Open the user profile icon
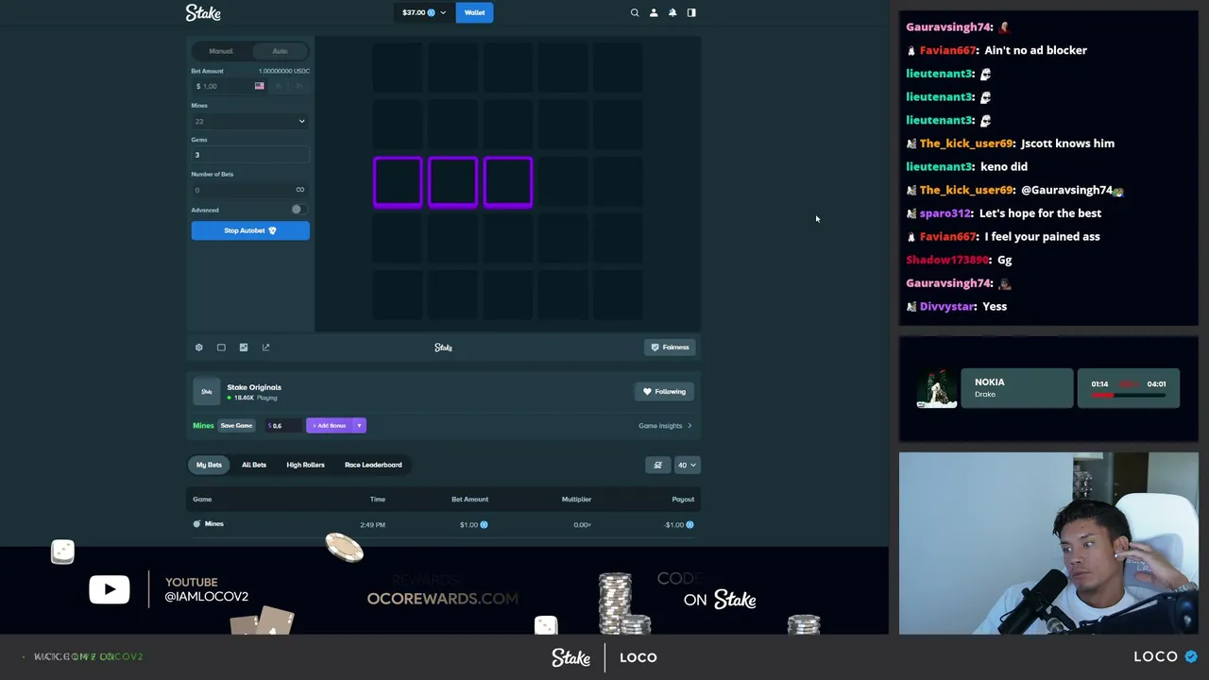 click(x=654, y=12)
